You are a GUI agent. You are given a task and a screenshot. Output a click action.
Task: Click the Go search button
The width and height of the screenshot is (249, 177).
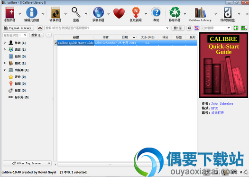click(x=178, y=28)
